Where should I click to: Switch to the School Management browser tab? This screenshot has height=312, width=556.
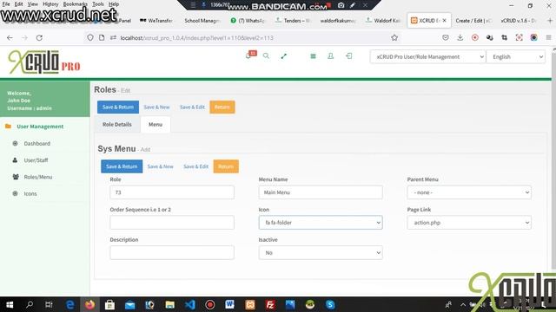point(202,21)
